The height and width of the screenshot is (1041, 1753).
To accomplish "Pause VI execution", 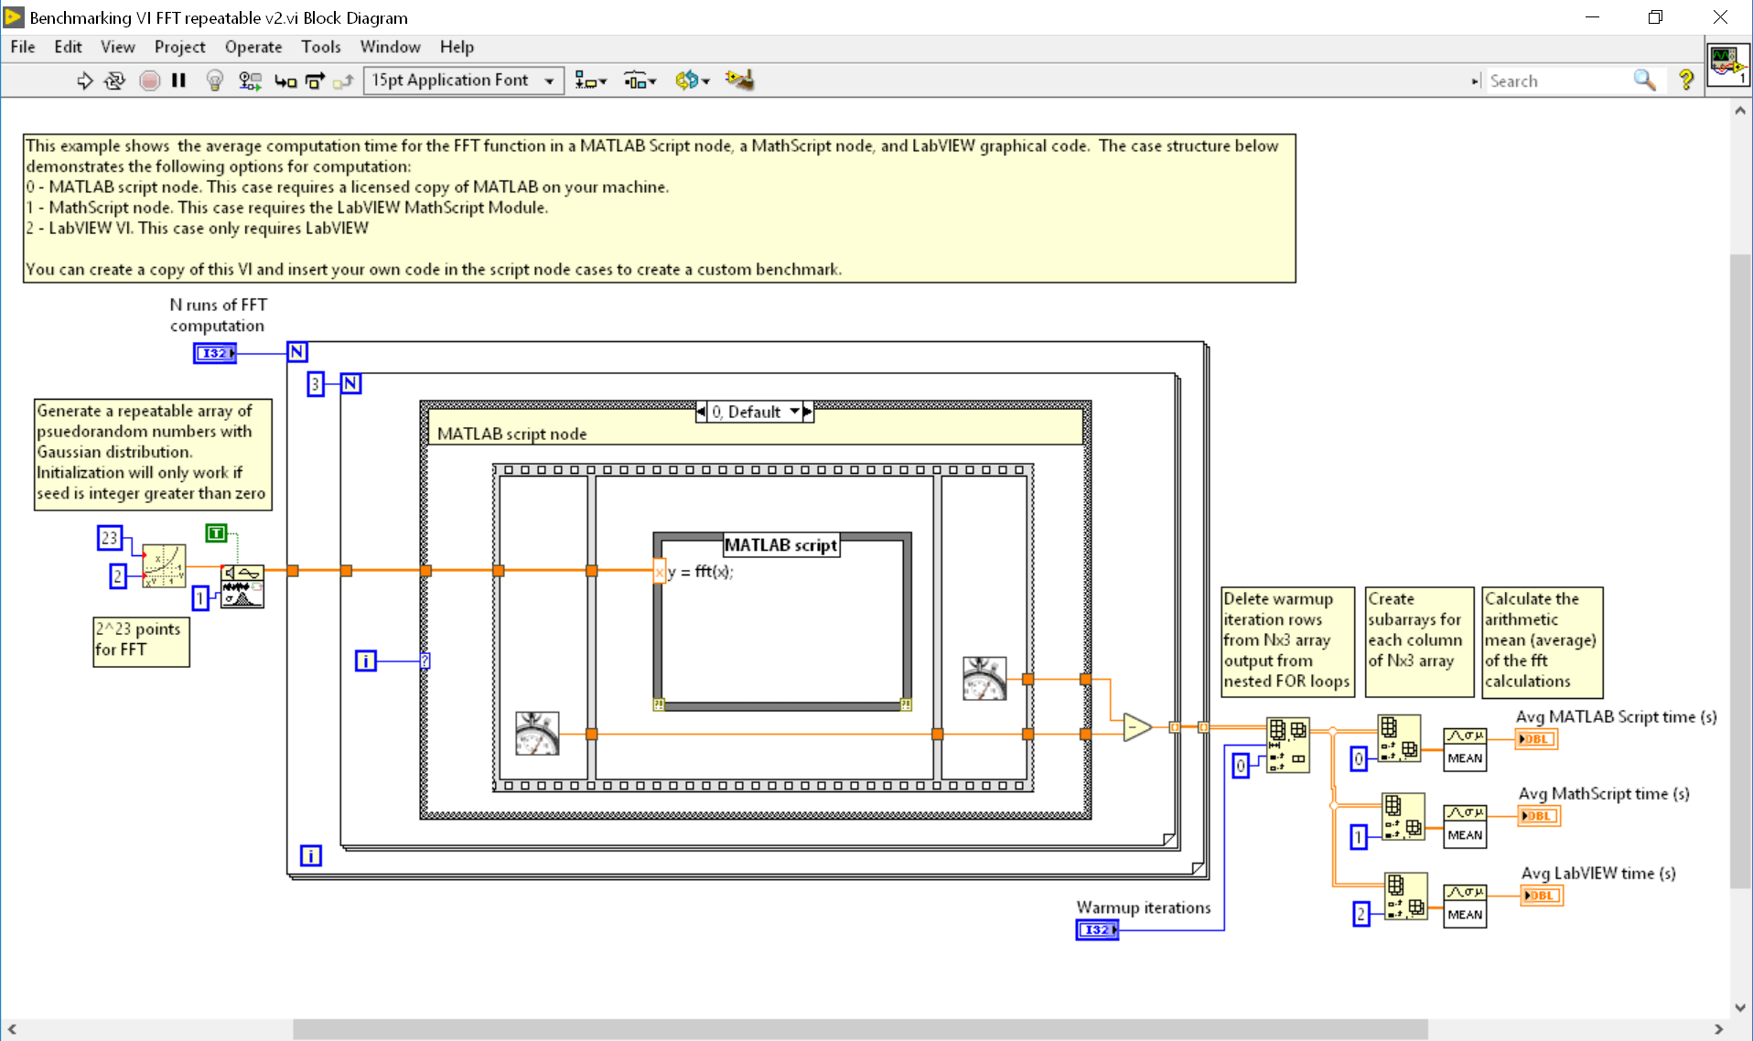I will 178,80.
